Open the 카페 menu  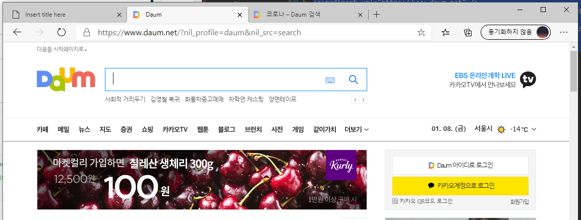pos(42,129)
